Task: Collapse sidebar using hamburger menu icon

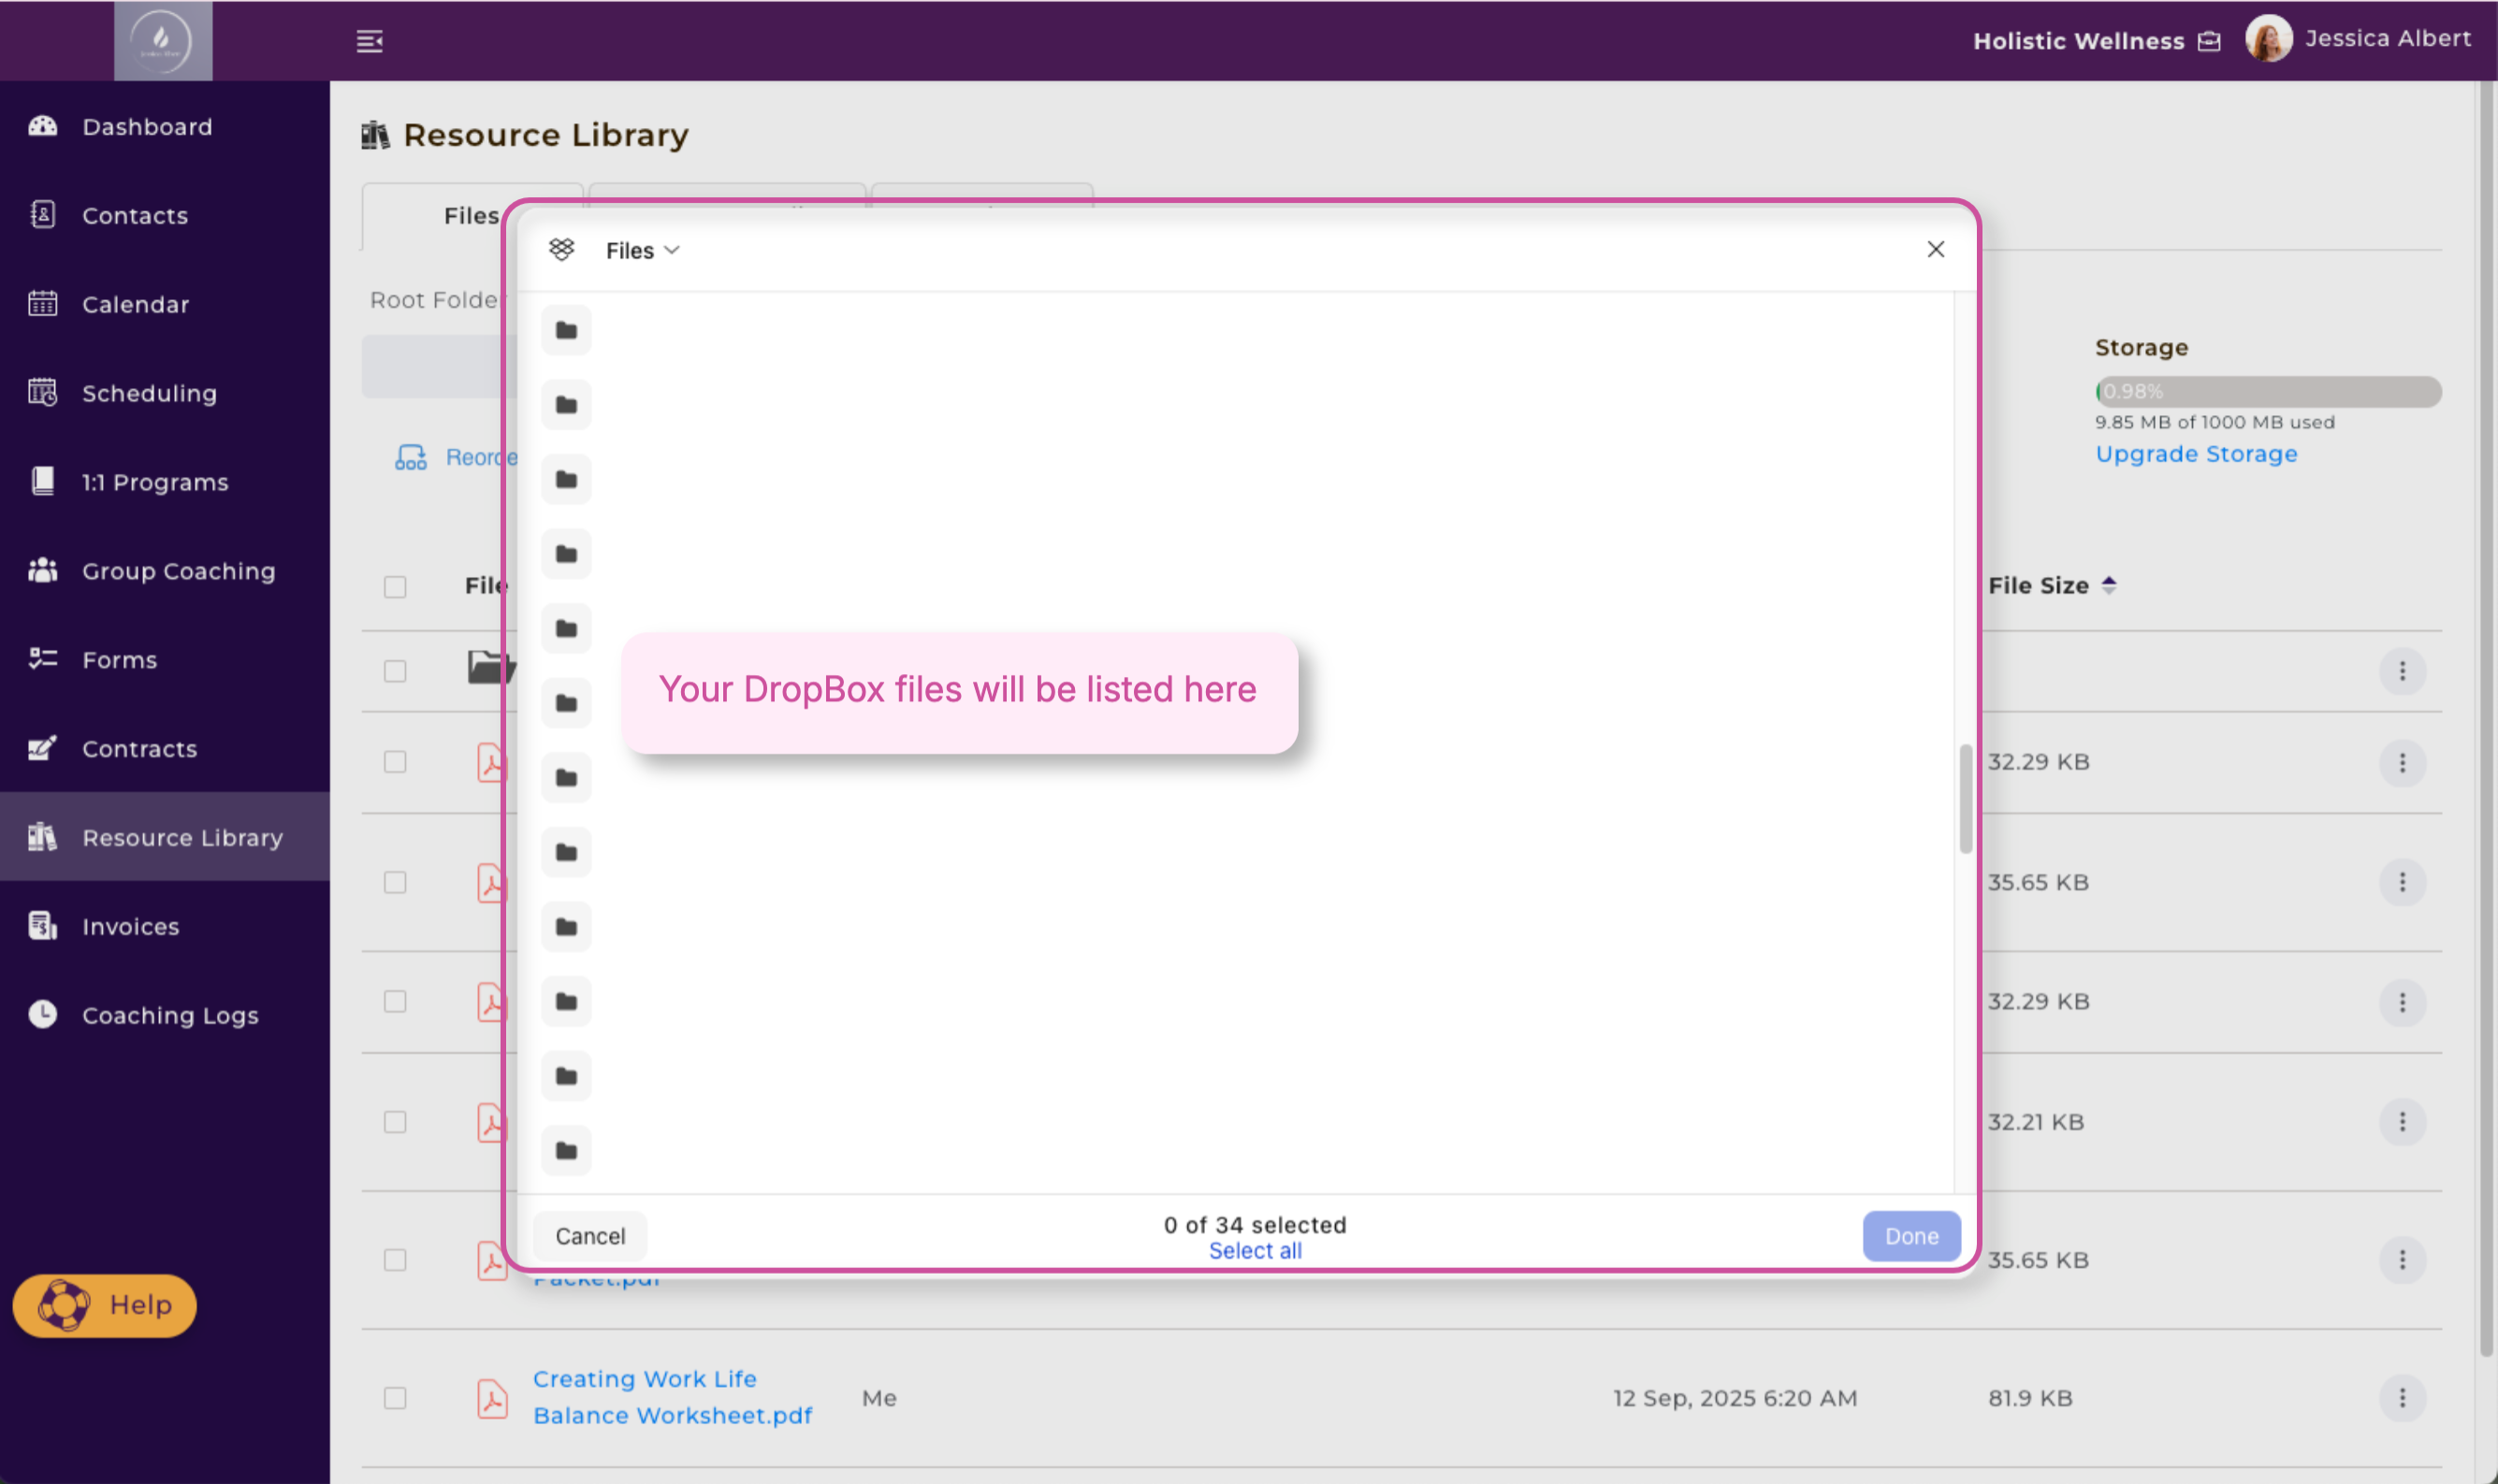Action: pyautogui.click(x=370, y=41)
